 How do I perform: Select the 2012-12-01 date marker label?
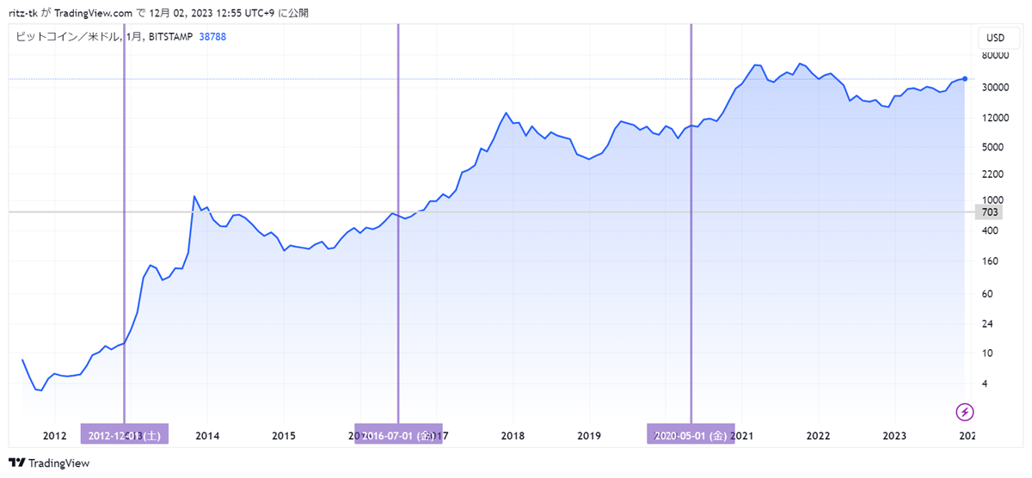pyautogui.click(x=124, y=436)
